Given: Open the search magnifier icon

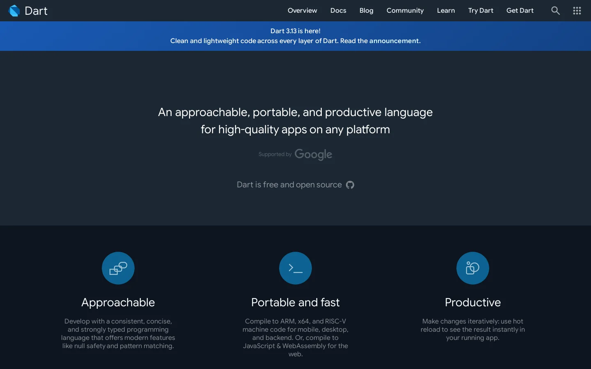Looking at the screenshot, I should point(555,11).
